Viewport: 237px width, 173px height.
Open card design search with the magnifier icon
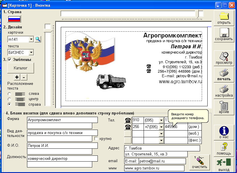38,39
